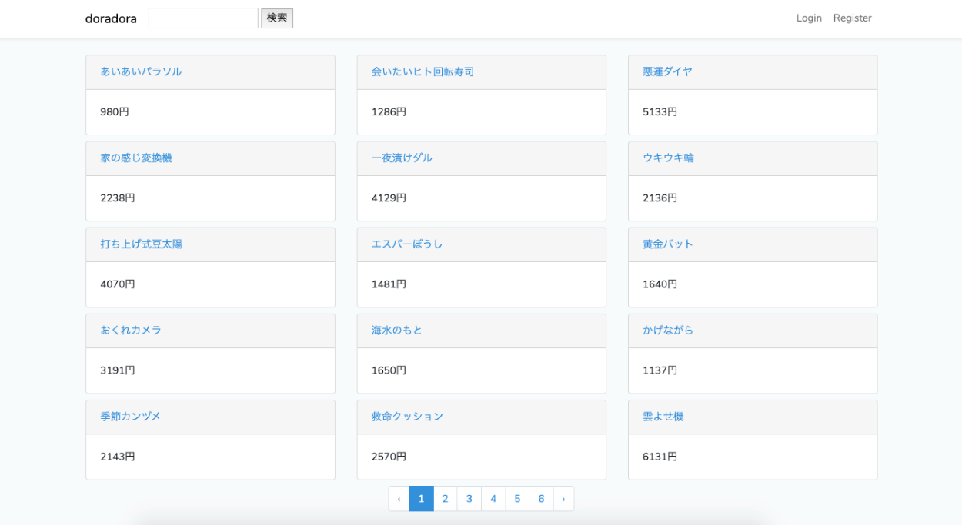Select the おくれカメラ product link
This screenshot has height=525, width=962.
[x=131, y=330]
